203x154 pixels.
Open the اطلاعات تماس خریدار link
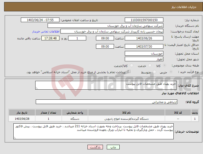[x=46, y=31]
